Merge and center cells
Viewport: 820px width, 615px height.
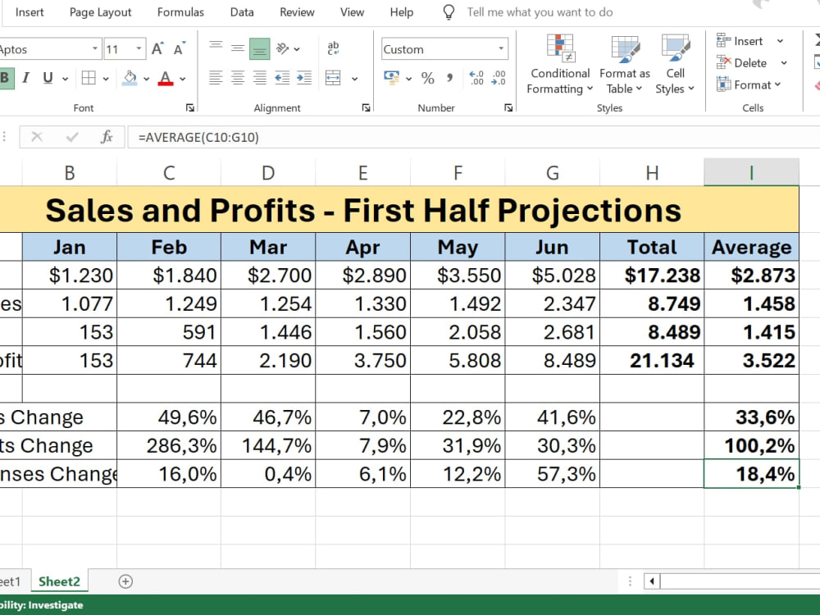coord(333,78)
